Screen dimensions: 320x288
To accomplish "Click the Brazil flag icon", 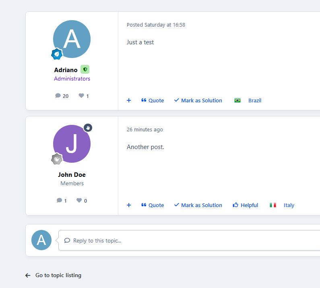I will click(x=237, y=100).
